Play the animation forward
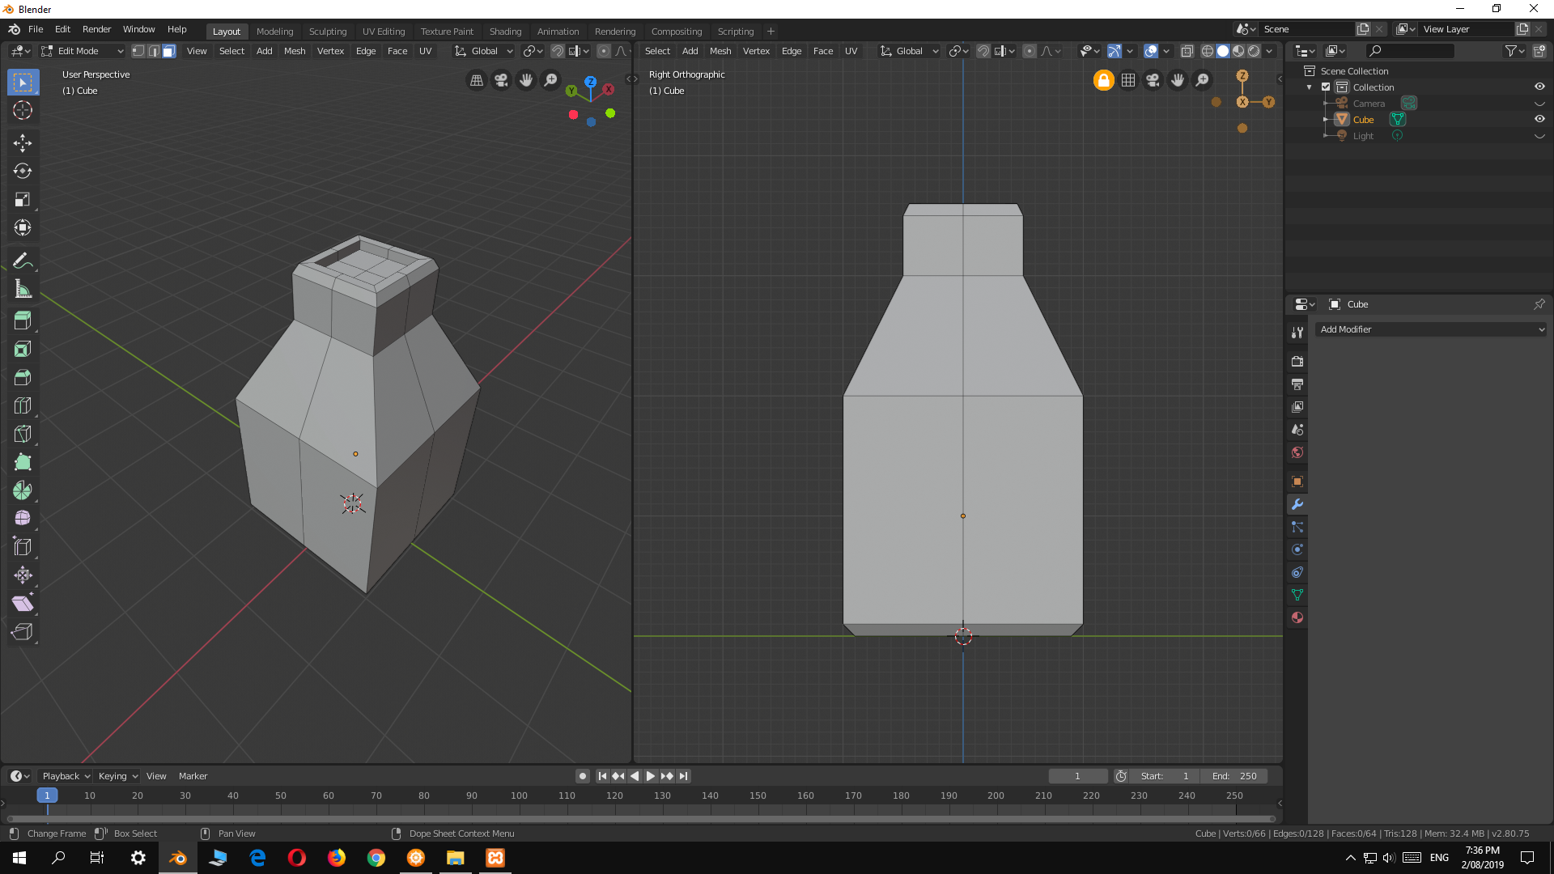Image resolution: width=1554 pixels, height=874 pixels. pyautogui.click(x=651, y=776)
